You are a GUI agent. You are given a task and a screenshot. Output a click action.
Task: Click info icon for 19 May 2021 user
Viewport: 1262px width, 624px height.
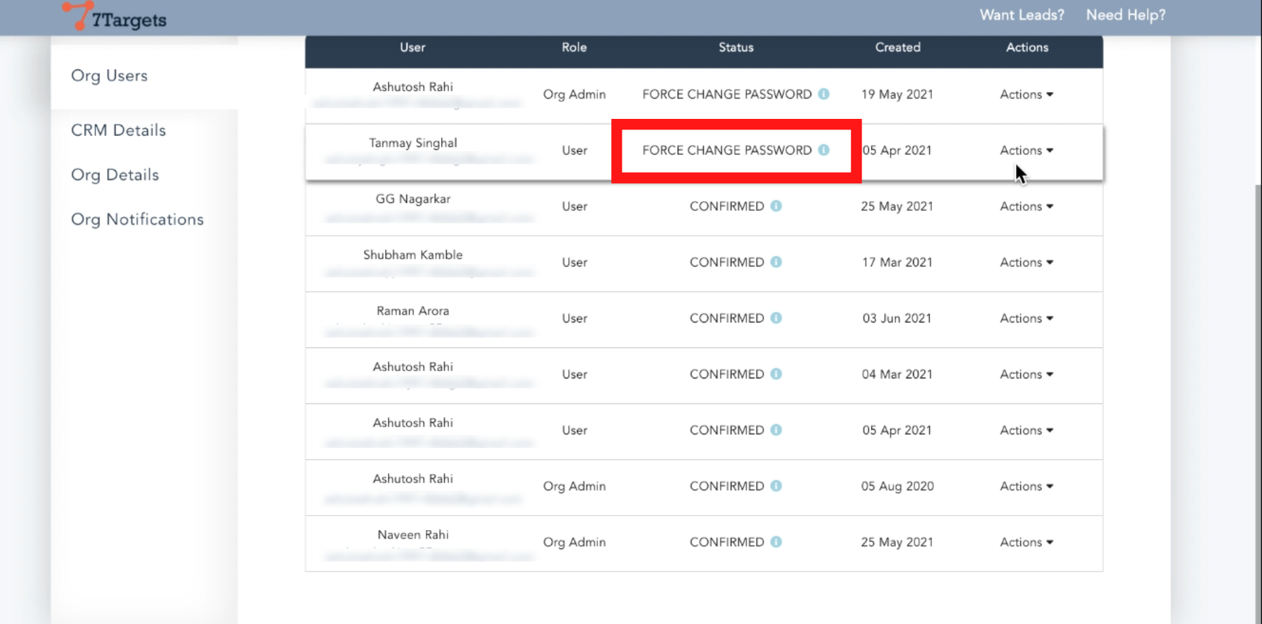tap(824, 94)
